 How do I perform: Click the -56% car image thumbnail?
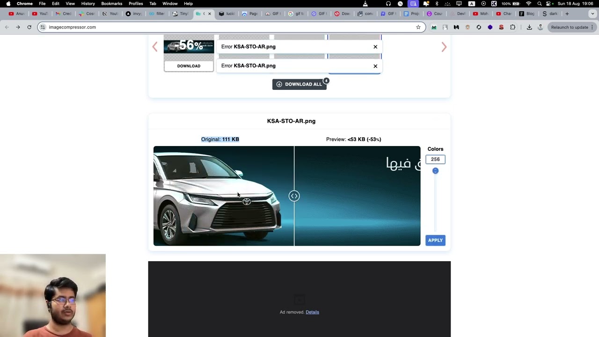[x=189, y=46]
